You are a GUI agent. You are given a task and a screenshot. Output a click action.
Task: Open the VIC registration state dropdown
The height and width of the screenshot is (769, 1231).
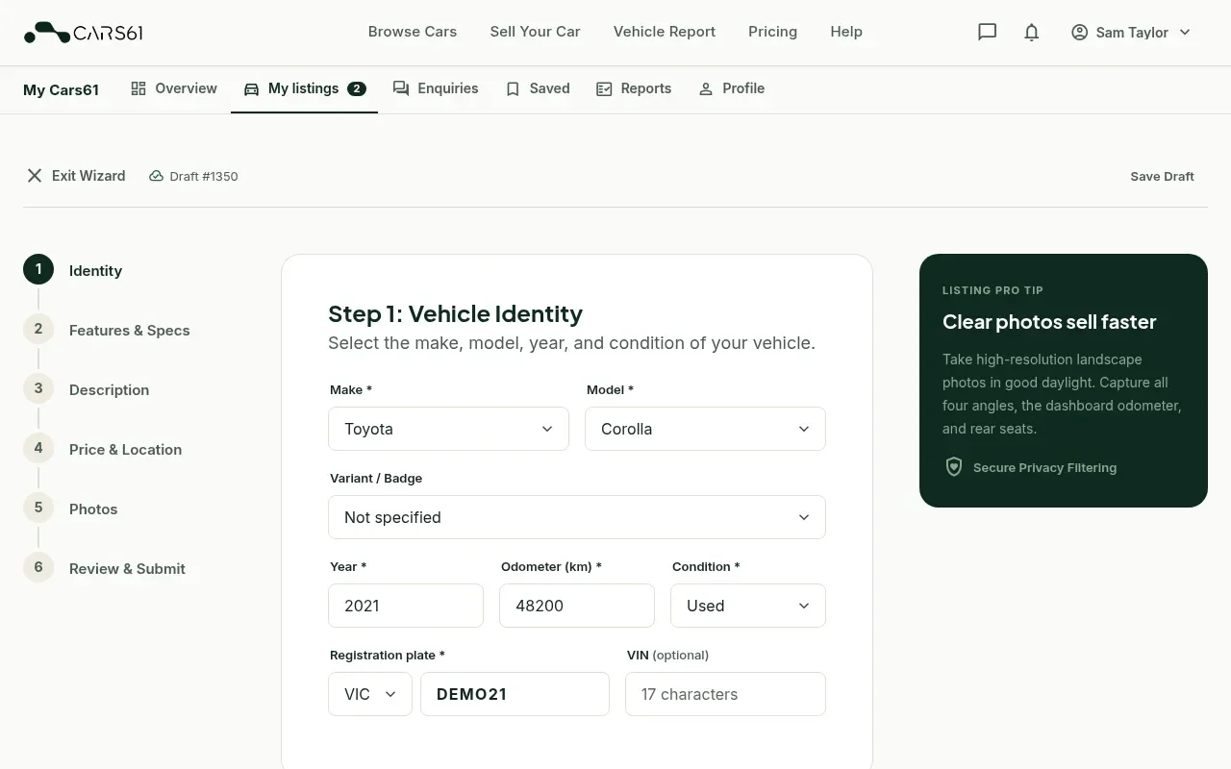370,694
